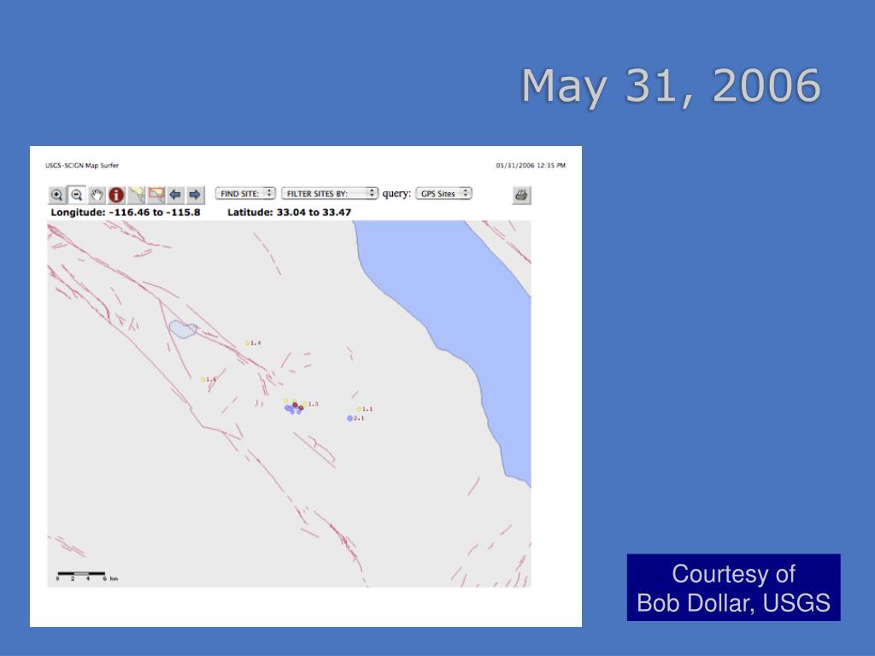Open the FIND SITE dropdown
This screenshot has height=656, width=875.
pos(245,194)
